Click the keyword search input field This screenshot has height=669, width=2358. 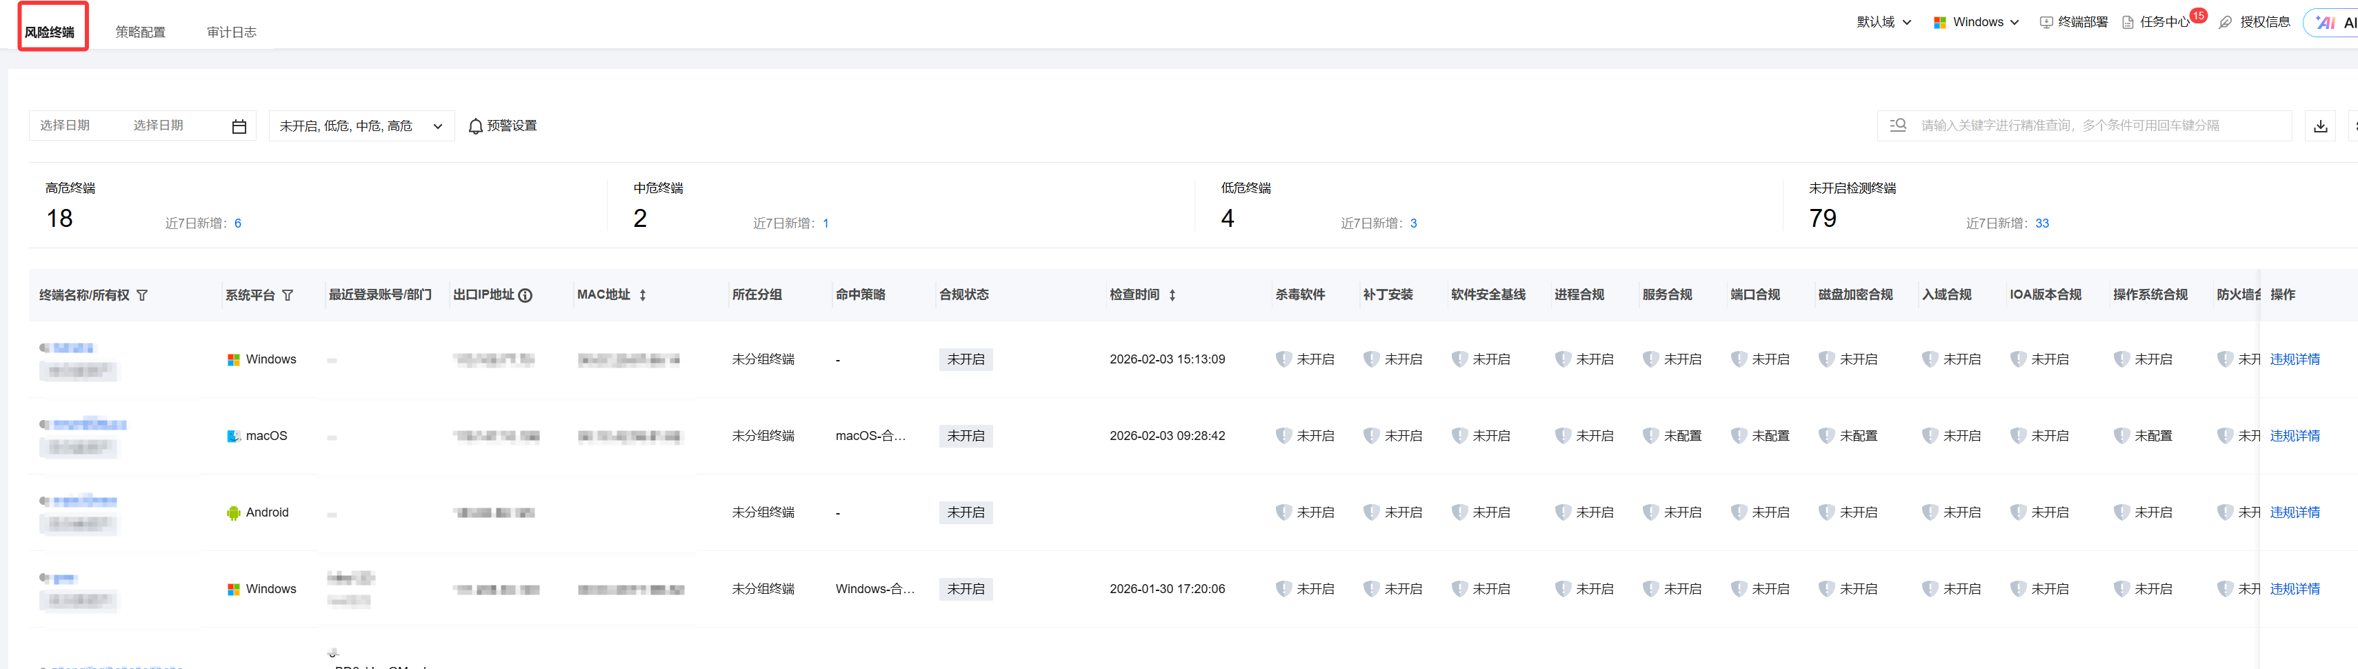(2096, 126)
